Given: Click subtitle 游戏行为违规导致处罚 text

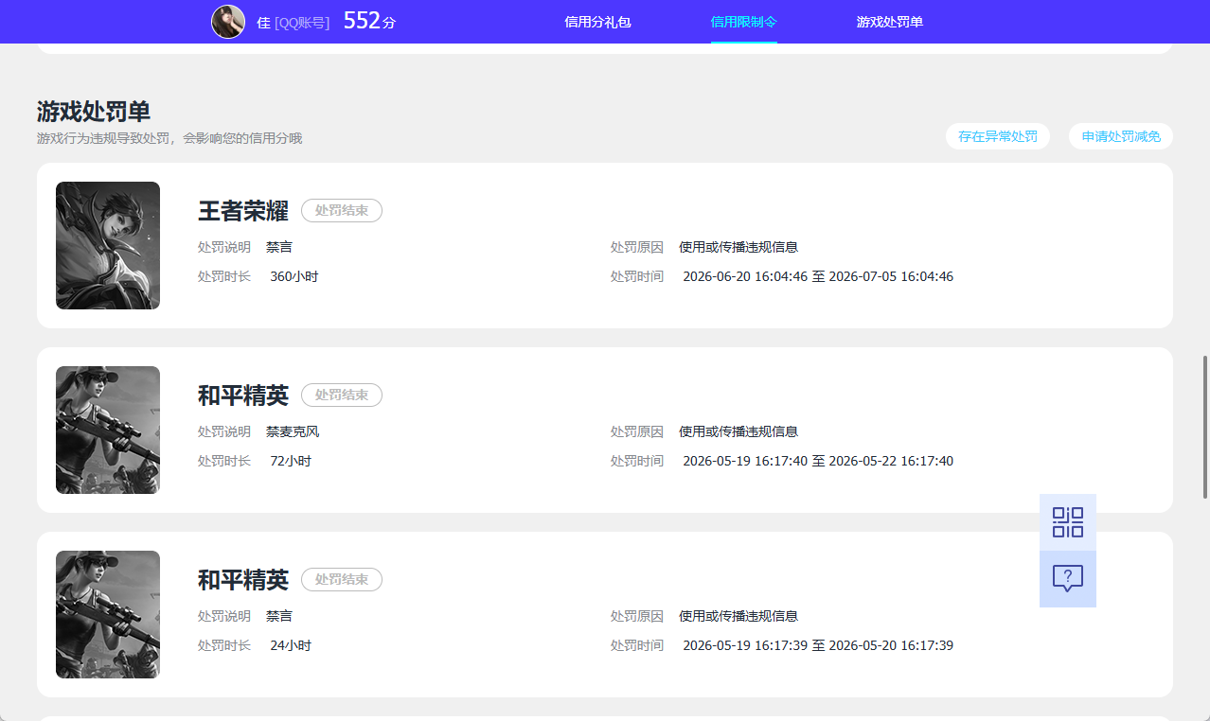Looking at the screenshot, I should [x=169, y=138].
